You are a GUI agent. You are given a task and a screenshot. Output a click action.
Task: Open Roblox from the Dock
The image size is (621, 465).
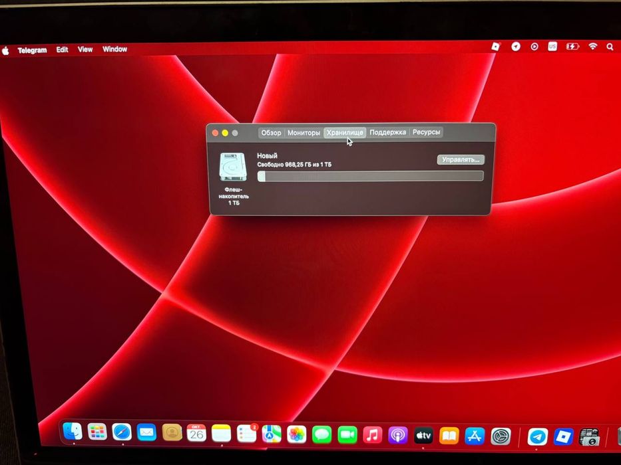pyautogui.click(x=564, y=437)
